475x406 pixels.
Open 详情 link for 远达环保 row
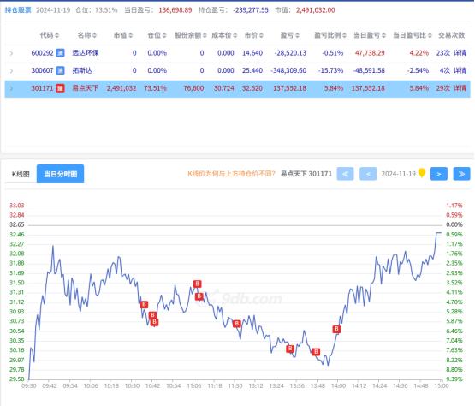click(460, 53)
